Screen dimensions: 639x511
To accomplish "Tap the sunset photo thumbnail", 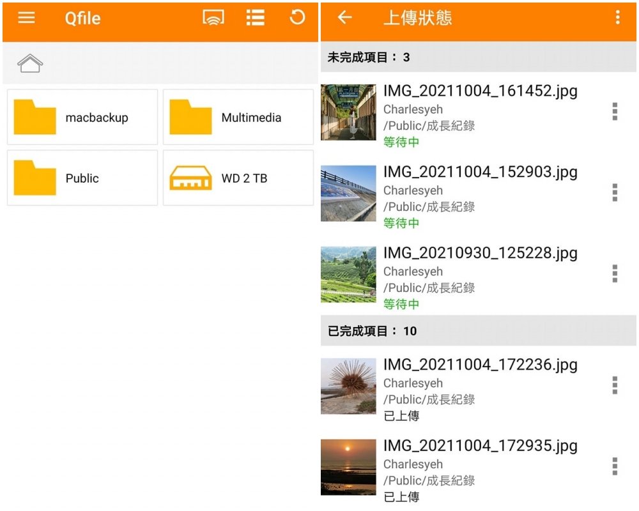I will click(348, 467).
